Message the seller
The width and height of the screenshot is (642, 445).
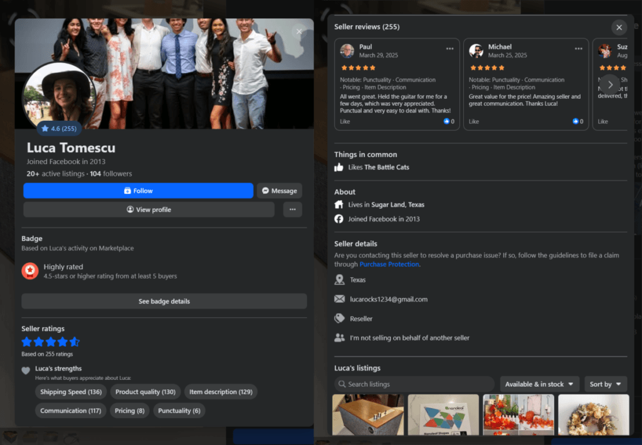point(279,191)
